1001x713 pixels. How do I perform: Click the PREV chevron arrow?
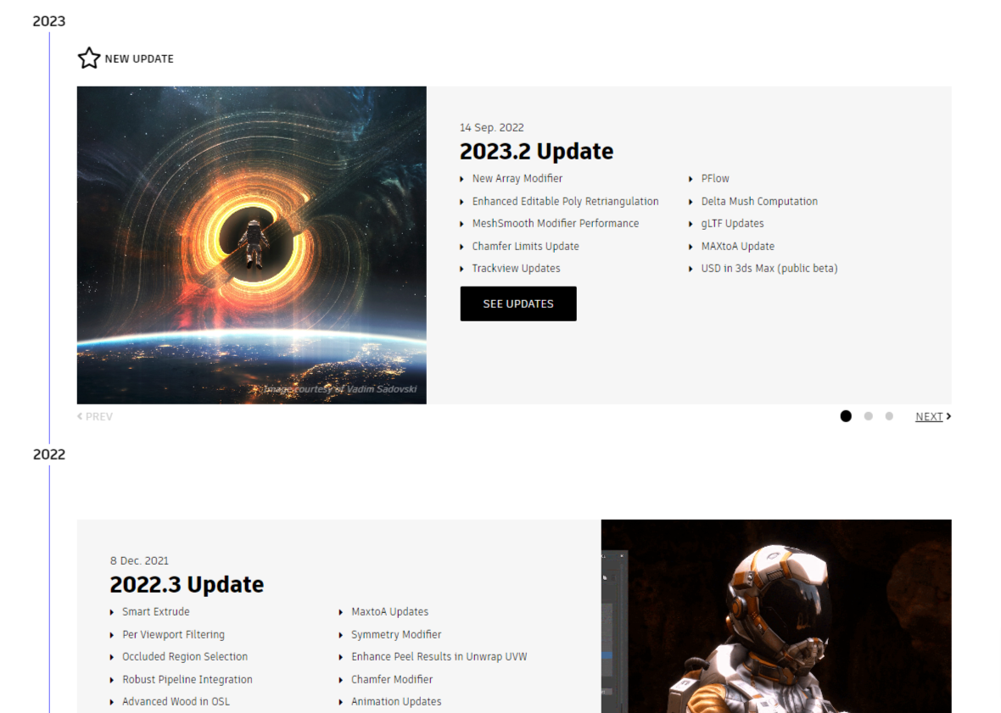(81, 416)
